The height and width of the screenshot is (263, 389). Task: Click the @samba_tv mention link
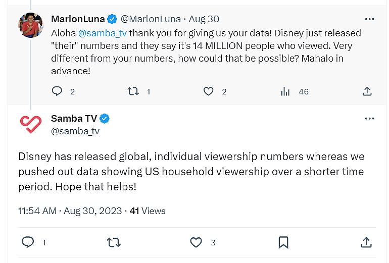tap(103, 33)
